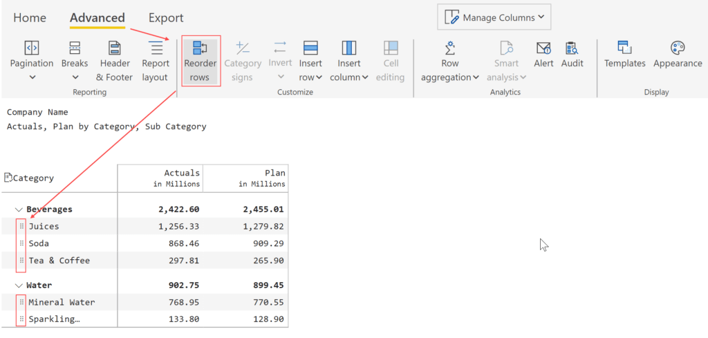Click the Category row header label

pyautogui.click(x=33, y=178)
